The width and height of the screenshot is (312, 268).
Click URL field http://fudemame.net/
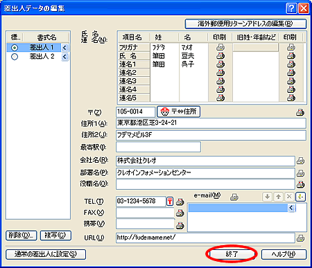coord(205,238)
